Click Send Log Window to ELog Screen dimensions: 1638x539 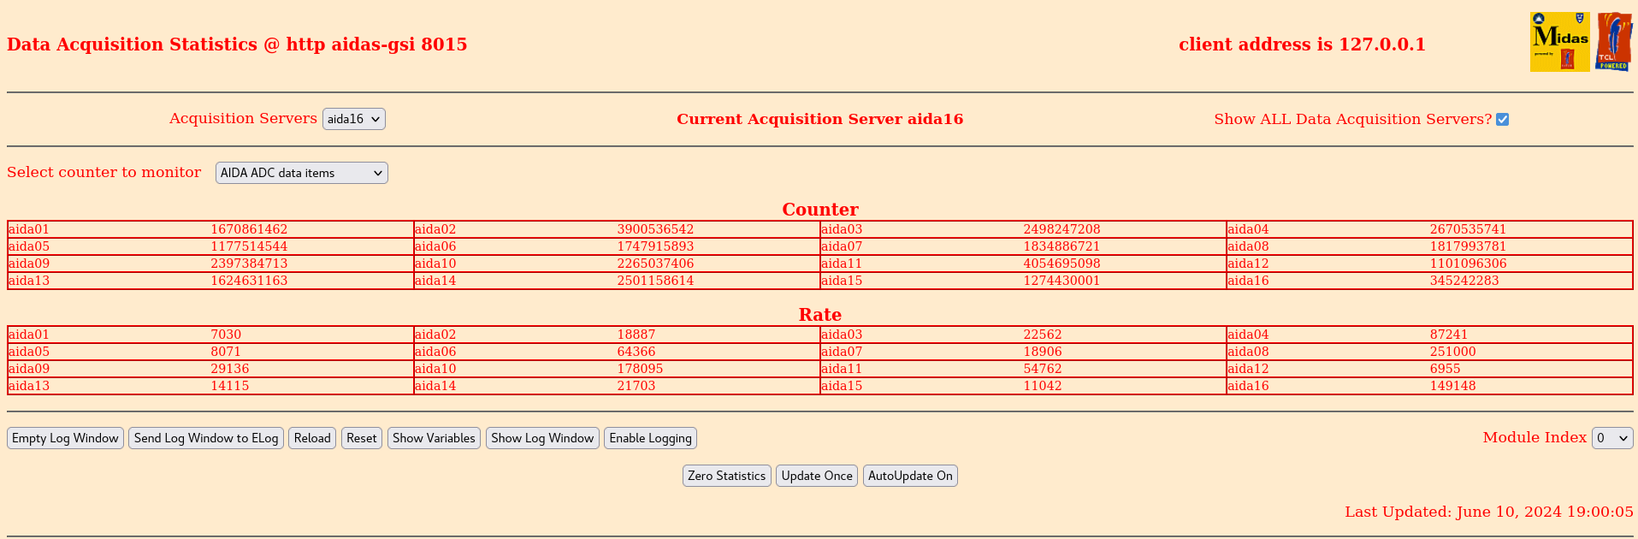(206, 438)
